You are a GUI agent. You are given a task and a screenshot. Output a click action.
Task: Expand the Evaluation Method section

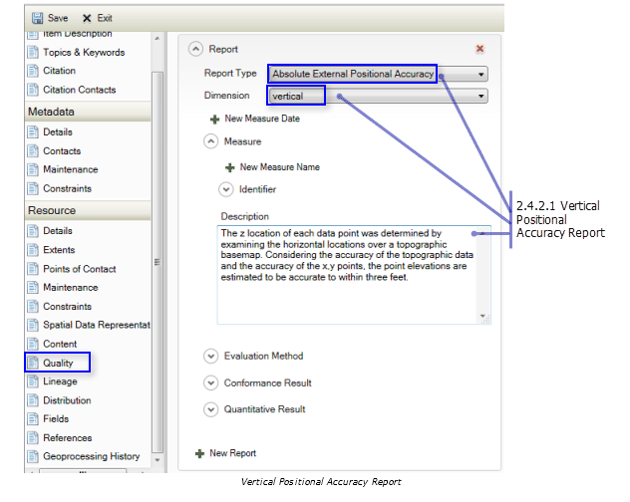click(x=211, y=357)
